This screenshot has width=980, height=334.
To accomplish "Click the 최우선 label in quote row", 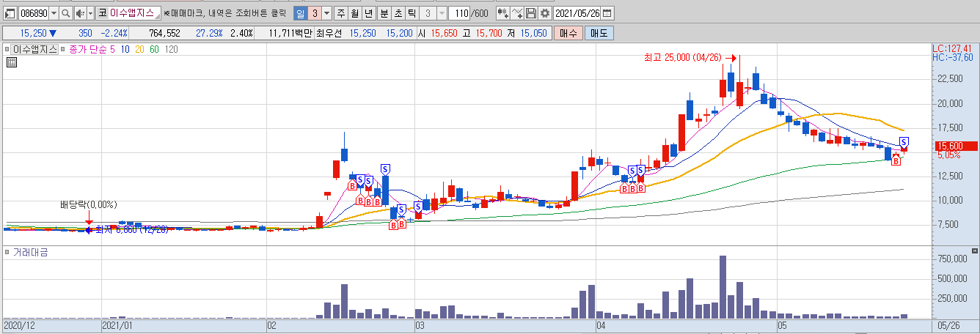I will (x=329, y=33).
